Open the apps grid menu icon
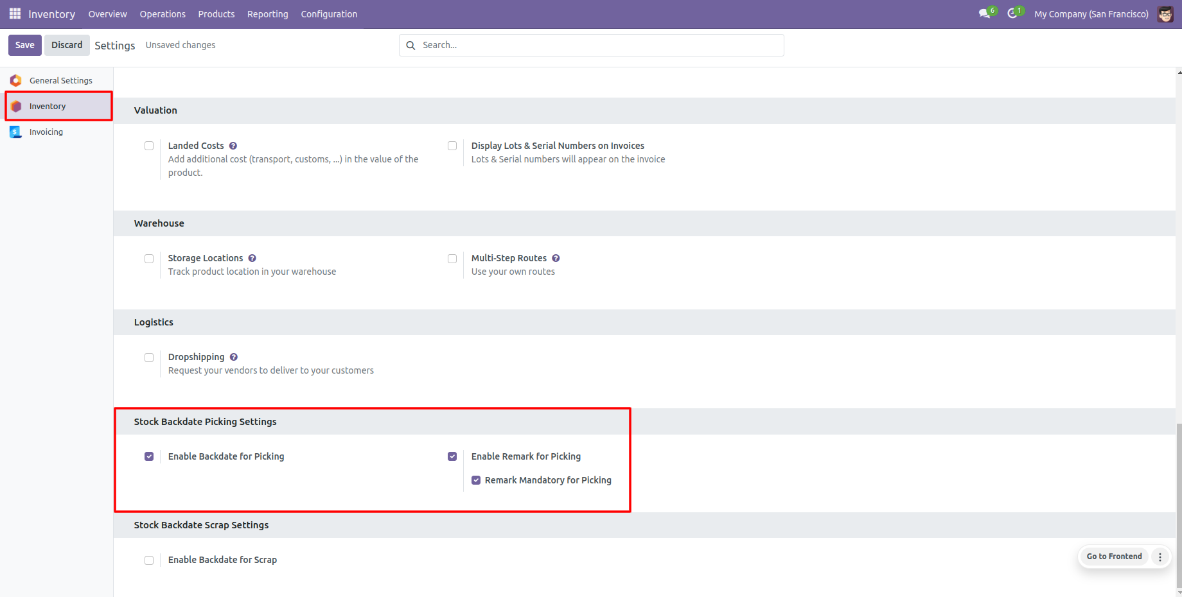Viewport: 1182px width, 597px height. tap(15, 13)
